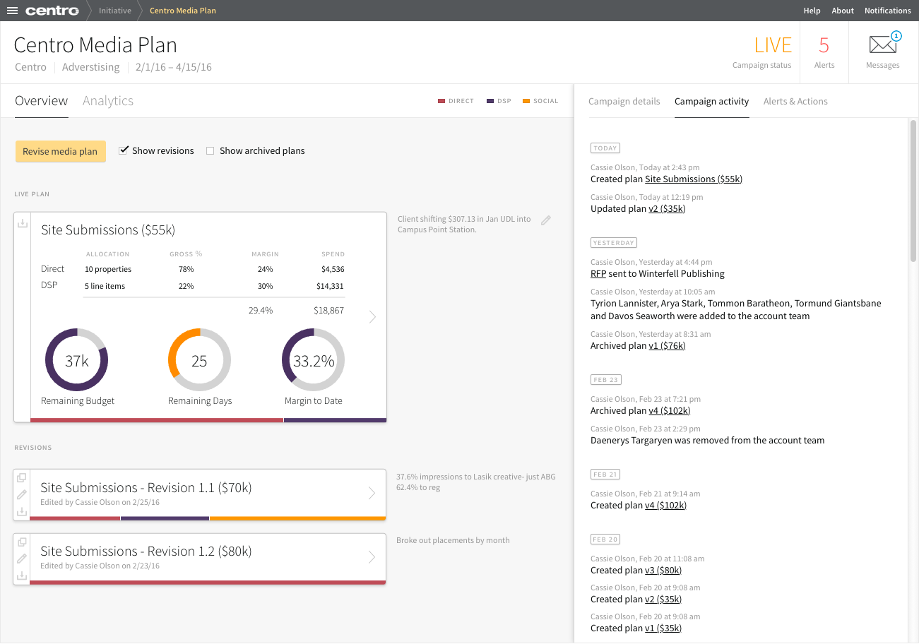Duplicate Revision 1.1 plan
919x644 pixels.
(x=21, y=477)
